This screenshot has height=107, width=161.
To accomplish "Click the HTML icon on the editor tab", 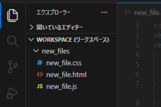I will point(128,12).
